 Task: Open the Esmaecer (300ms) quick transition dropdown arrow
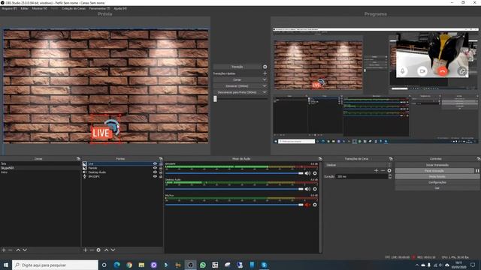(265, 86)
